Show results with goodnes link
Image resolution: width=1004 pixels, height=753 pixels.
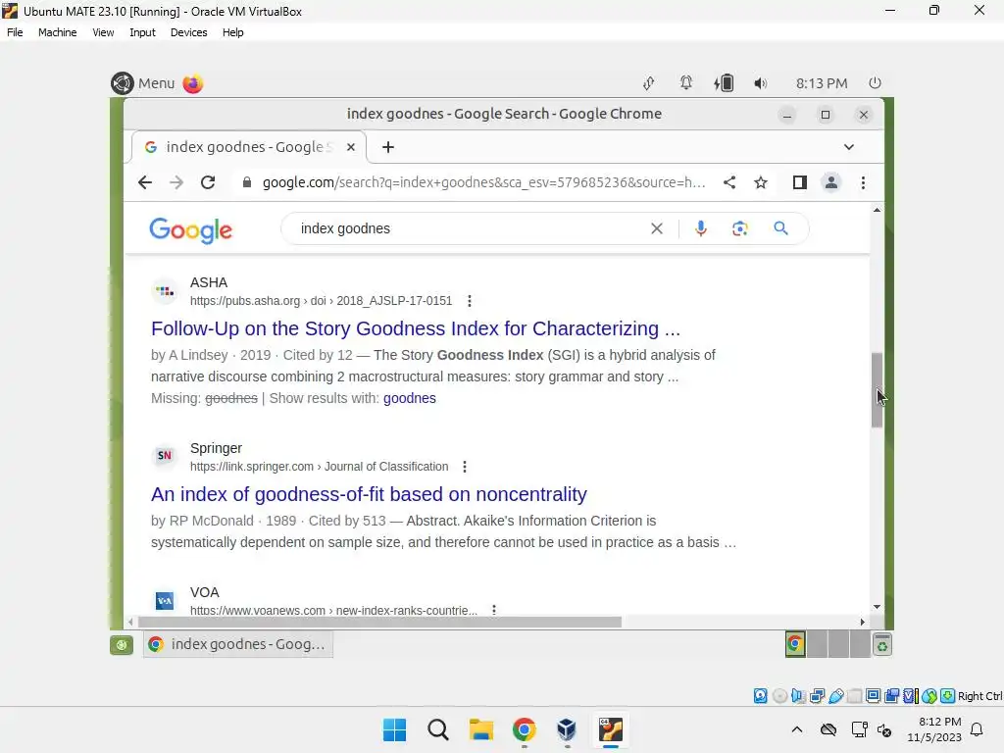410,398
